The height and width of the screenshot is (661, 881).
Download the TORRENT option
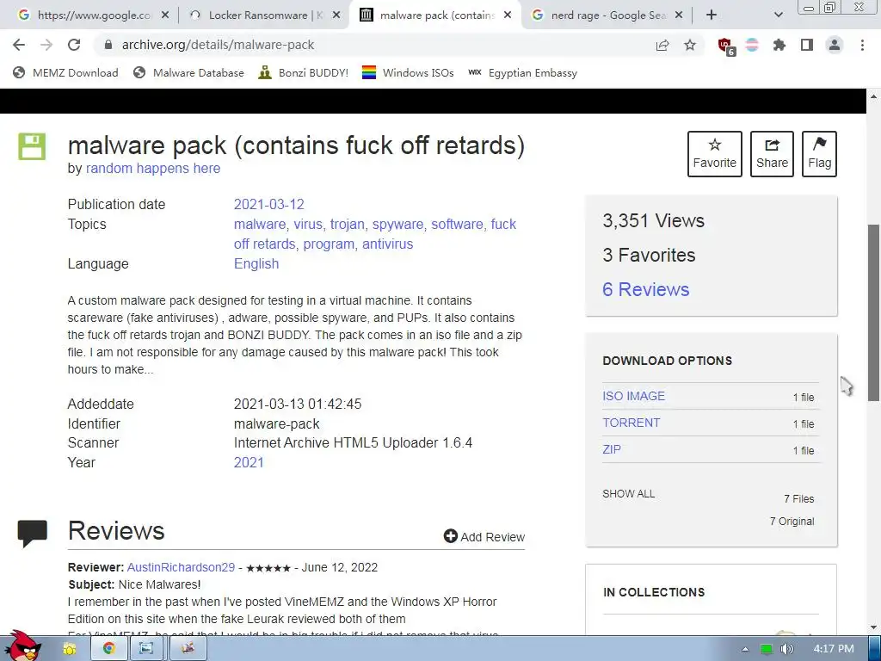631,423
